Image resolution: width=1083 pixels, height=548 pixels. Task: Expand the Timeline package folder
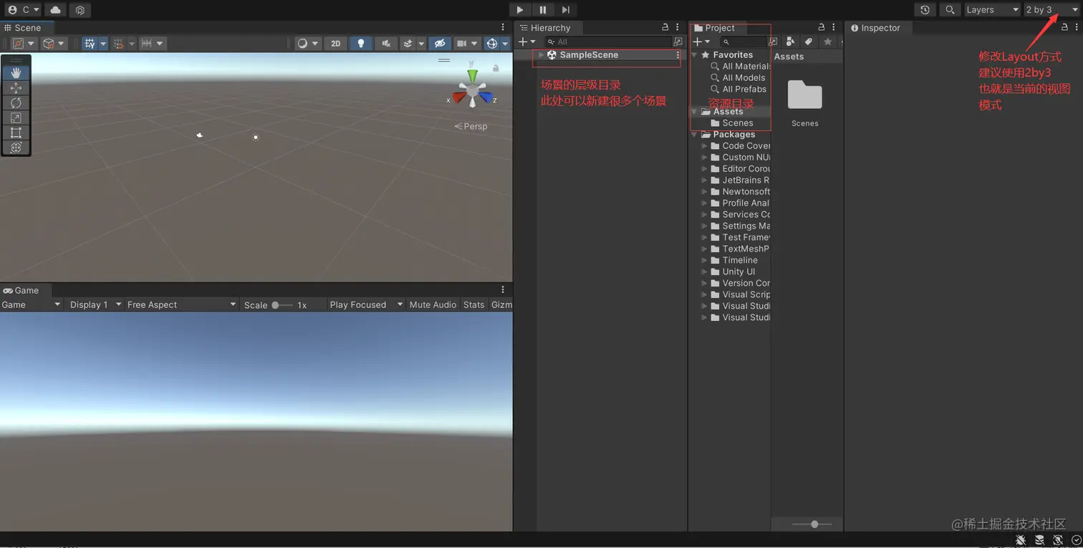coord(704,261)
